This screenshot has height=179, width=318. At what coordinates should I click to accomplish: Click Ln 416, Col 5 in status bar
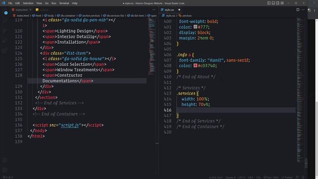(216, 178)
